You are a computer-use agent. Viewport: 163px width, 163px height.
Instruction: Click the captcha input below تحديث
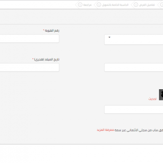[x=134, y=110]
